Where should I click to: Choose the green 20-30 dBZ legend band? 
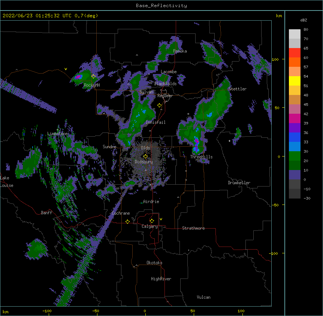[x=295, y=156]
